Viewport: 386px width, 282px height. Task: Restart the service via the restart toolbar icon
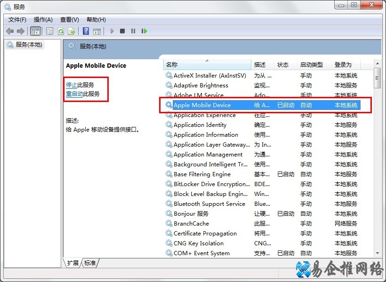coord(145,31)
